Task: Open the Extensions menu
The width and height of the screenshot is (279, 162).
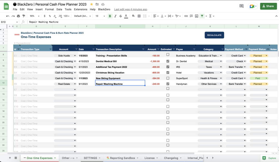Action: pos(81,9)
